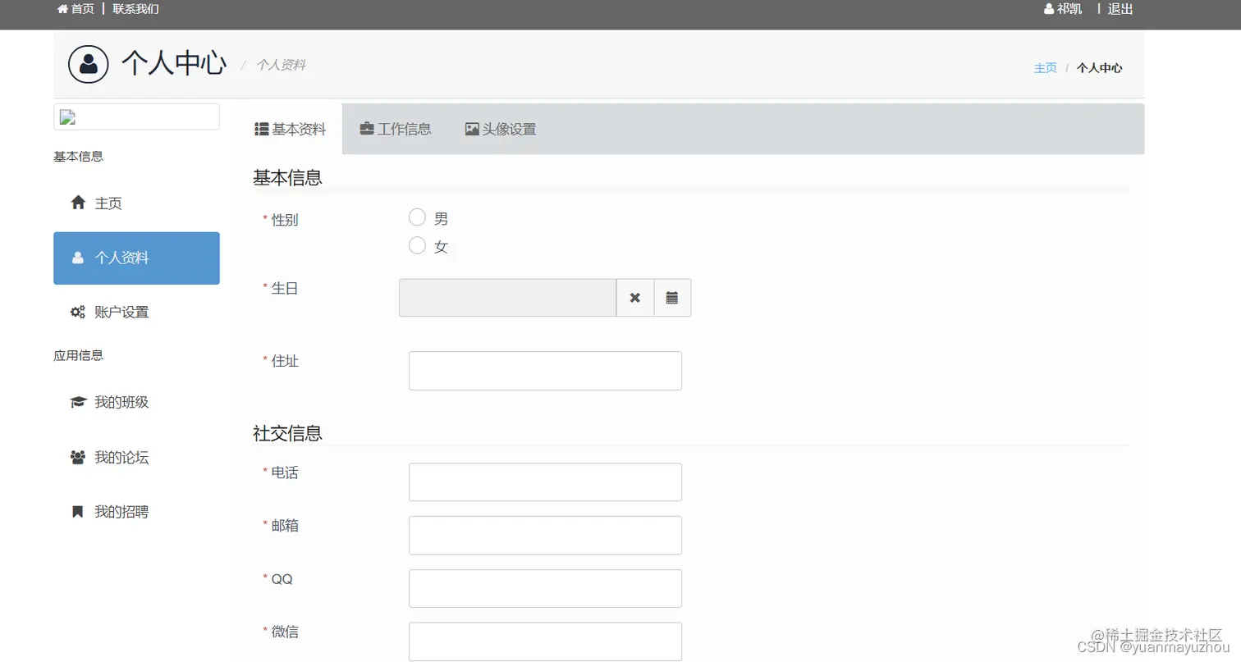Click the 生日 date input field

[507, 298]
